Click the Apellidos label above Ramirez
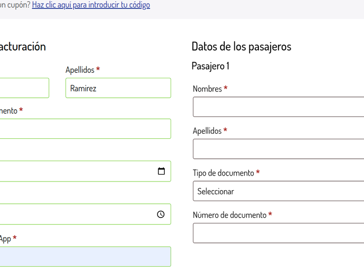364x273 pixels. click(81, 70)
